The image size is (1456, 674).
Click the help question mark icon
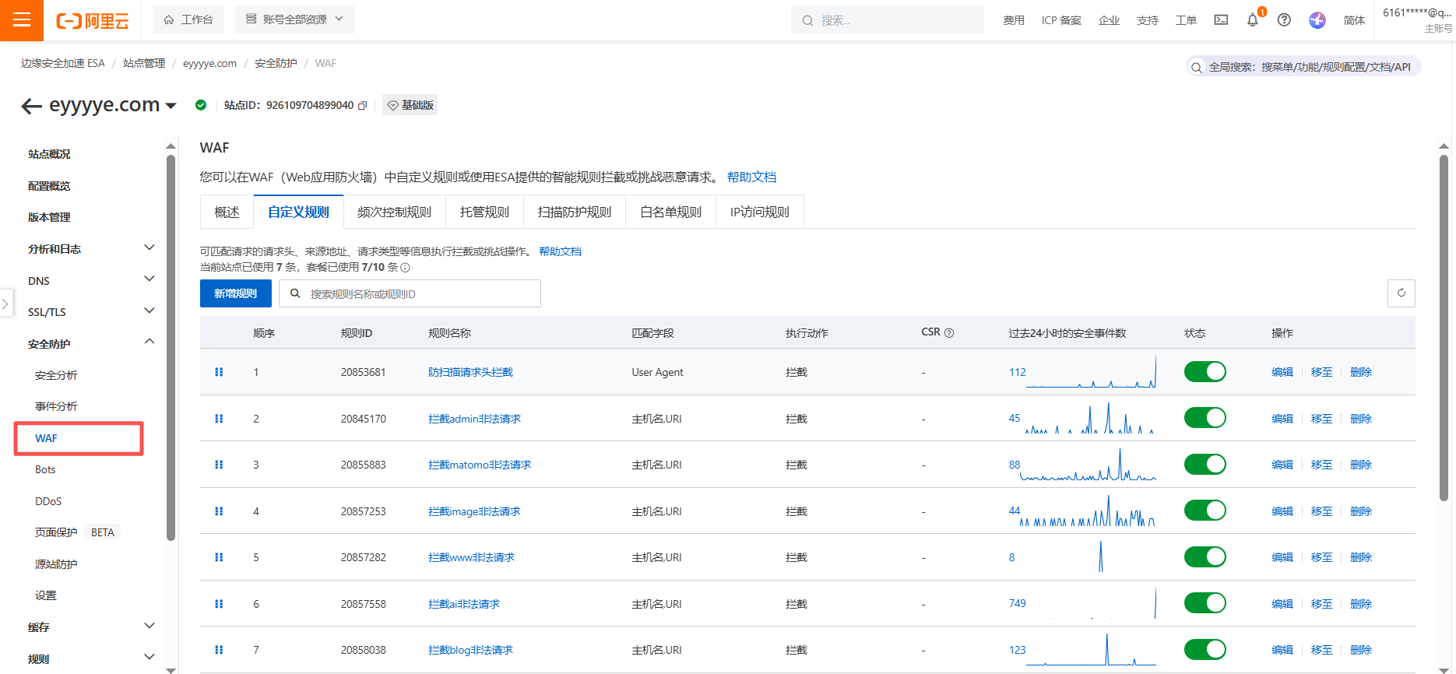1284,20
